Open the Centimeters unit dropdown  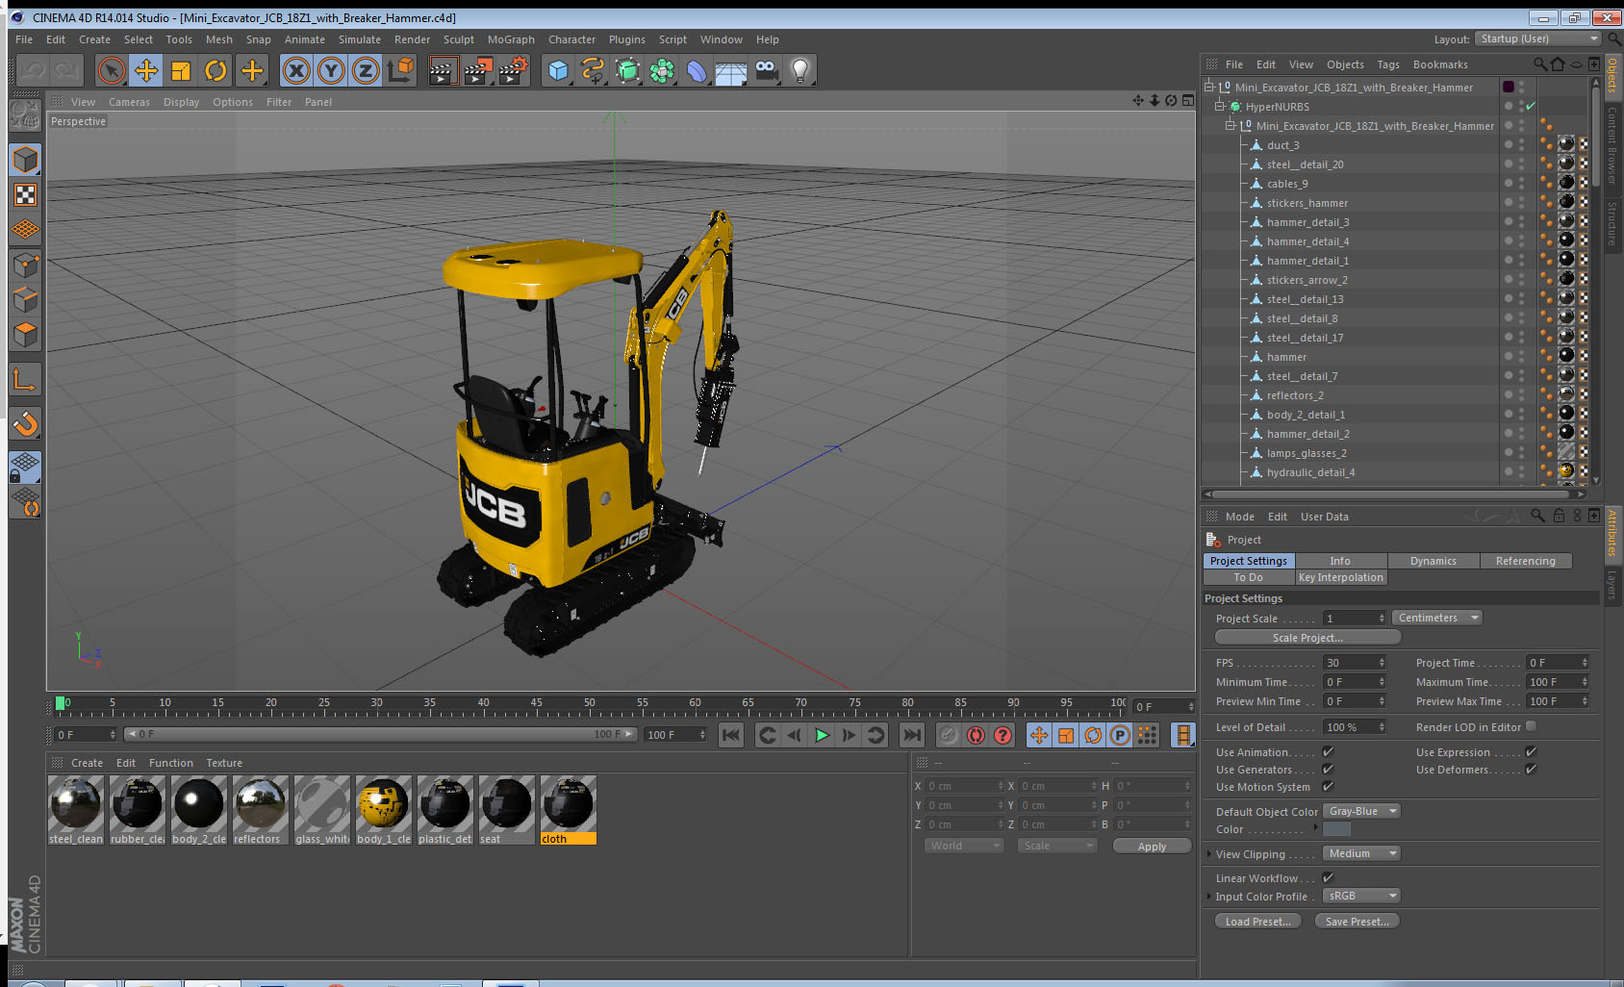pos(1437,618)
